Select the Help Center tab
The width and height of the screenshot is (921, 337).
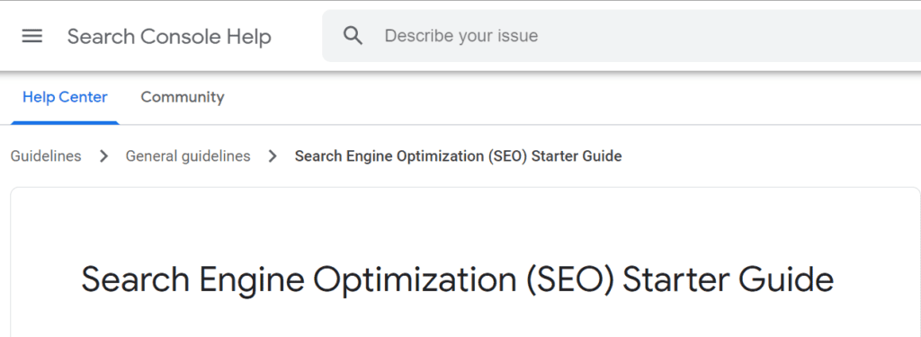(x=65, y=97)
